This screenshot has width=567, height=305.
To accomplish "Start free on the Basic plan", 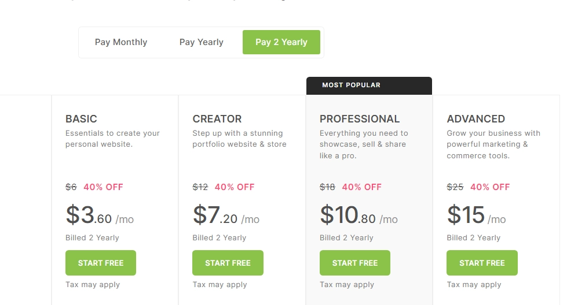I will coord(101,263).
